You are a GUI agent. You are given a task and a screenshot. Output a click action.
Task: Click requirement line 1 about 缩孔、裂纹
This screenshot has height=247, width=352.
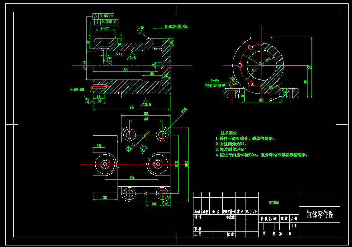coord(245,139)
